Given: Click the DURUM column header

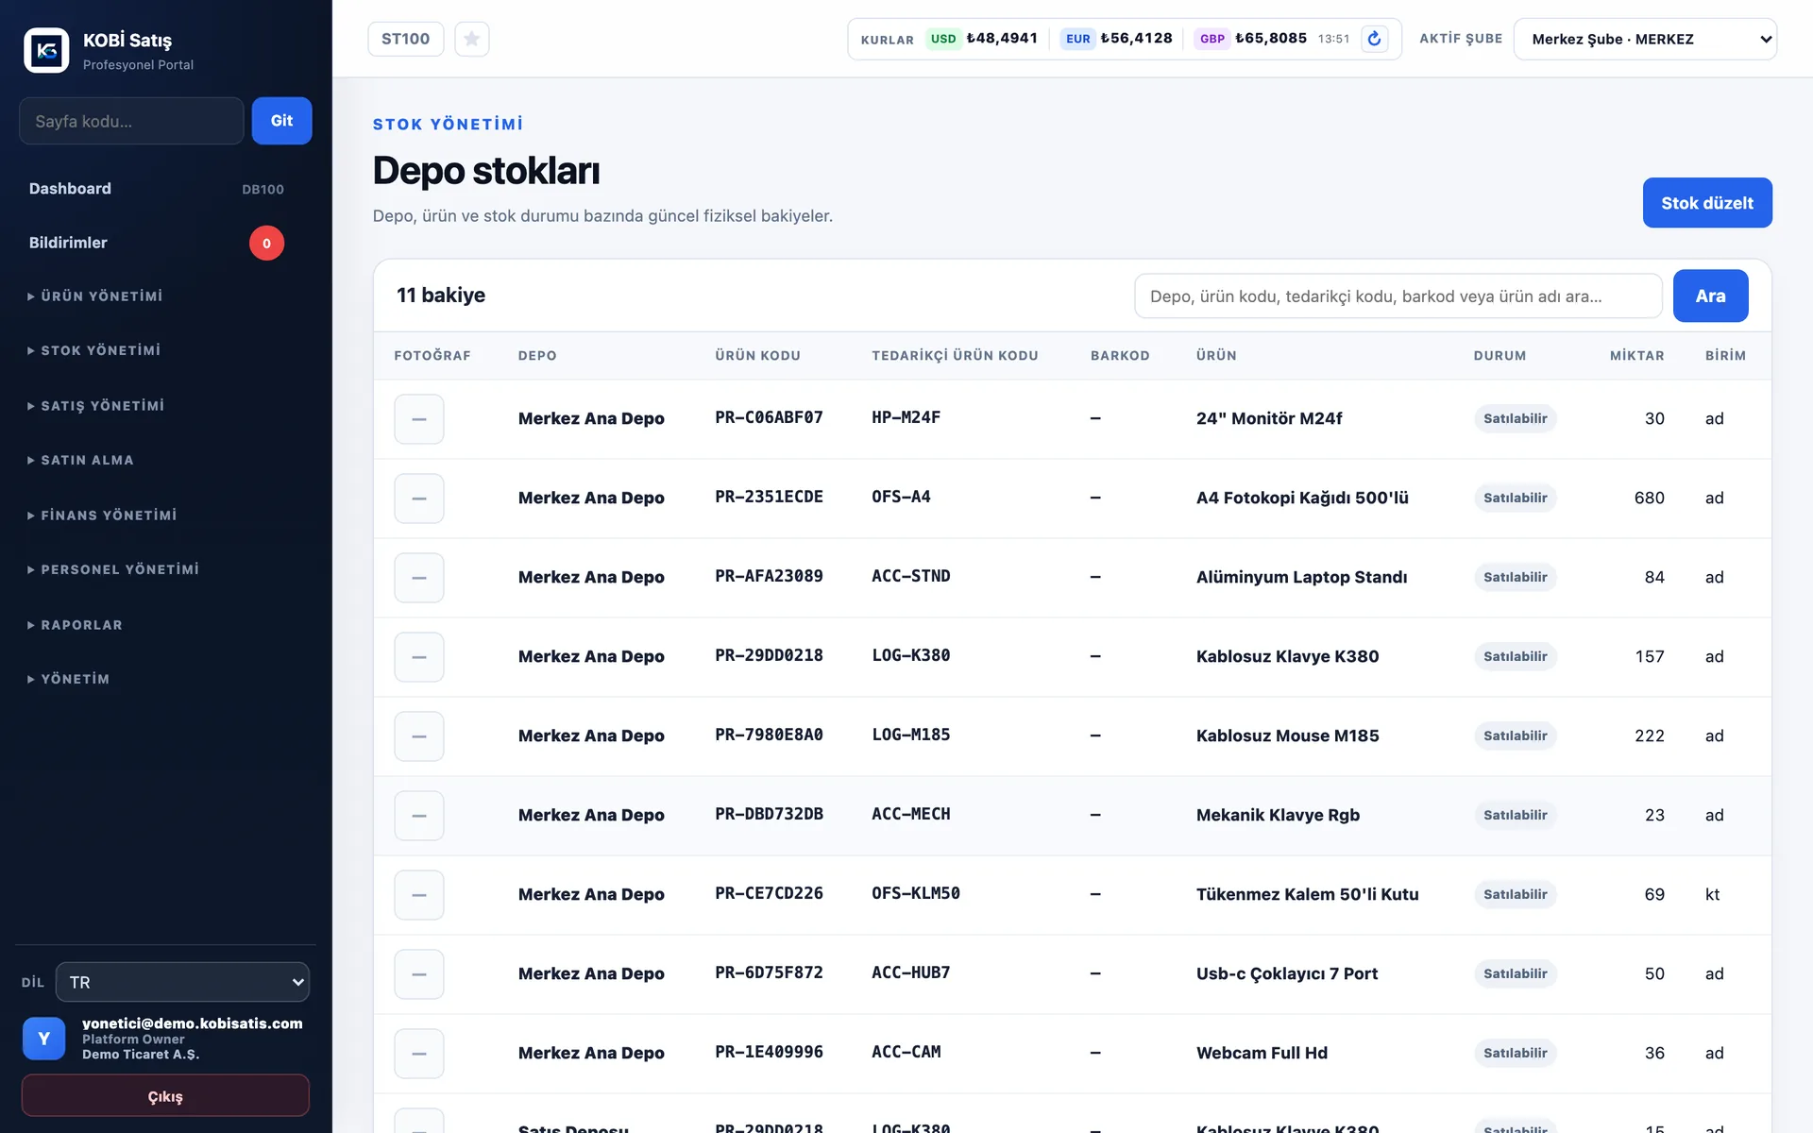Looking at the screenshot, I should coord(1500,356).
